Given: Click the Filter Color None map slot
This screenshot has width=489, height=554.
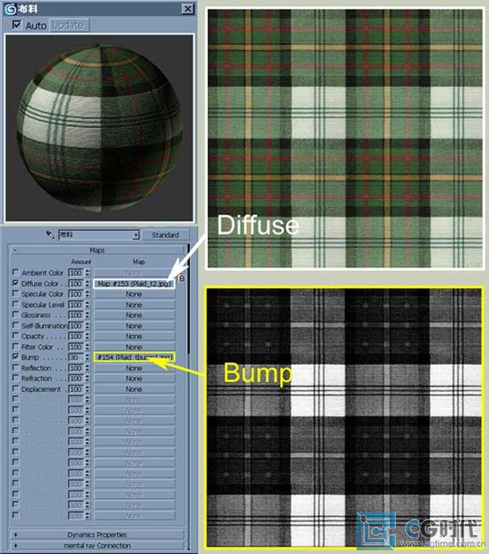Looking at the screenshot, I should (134, 347).
